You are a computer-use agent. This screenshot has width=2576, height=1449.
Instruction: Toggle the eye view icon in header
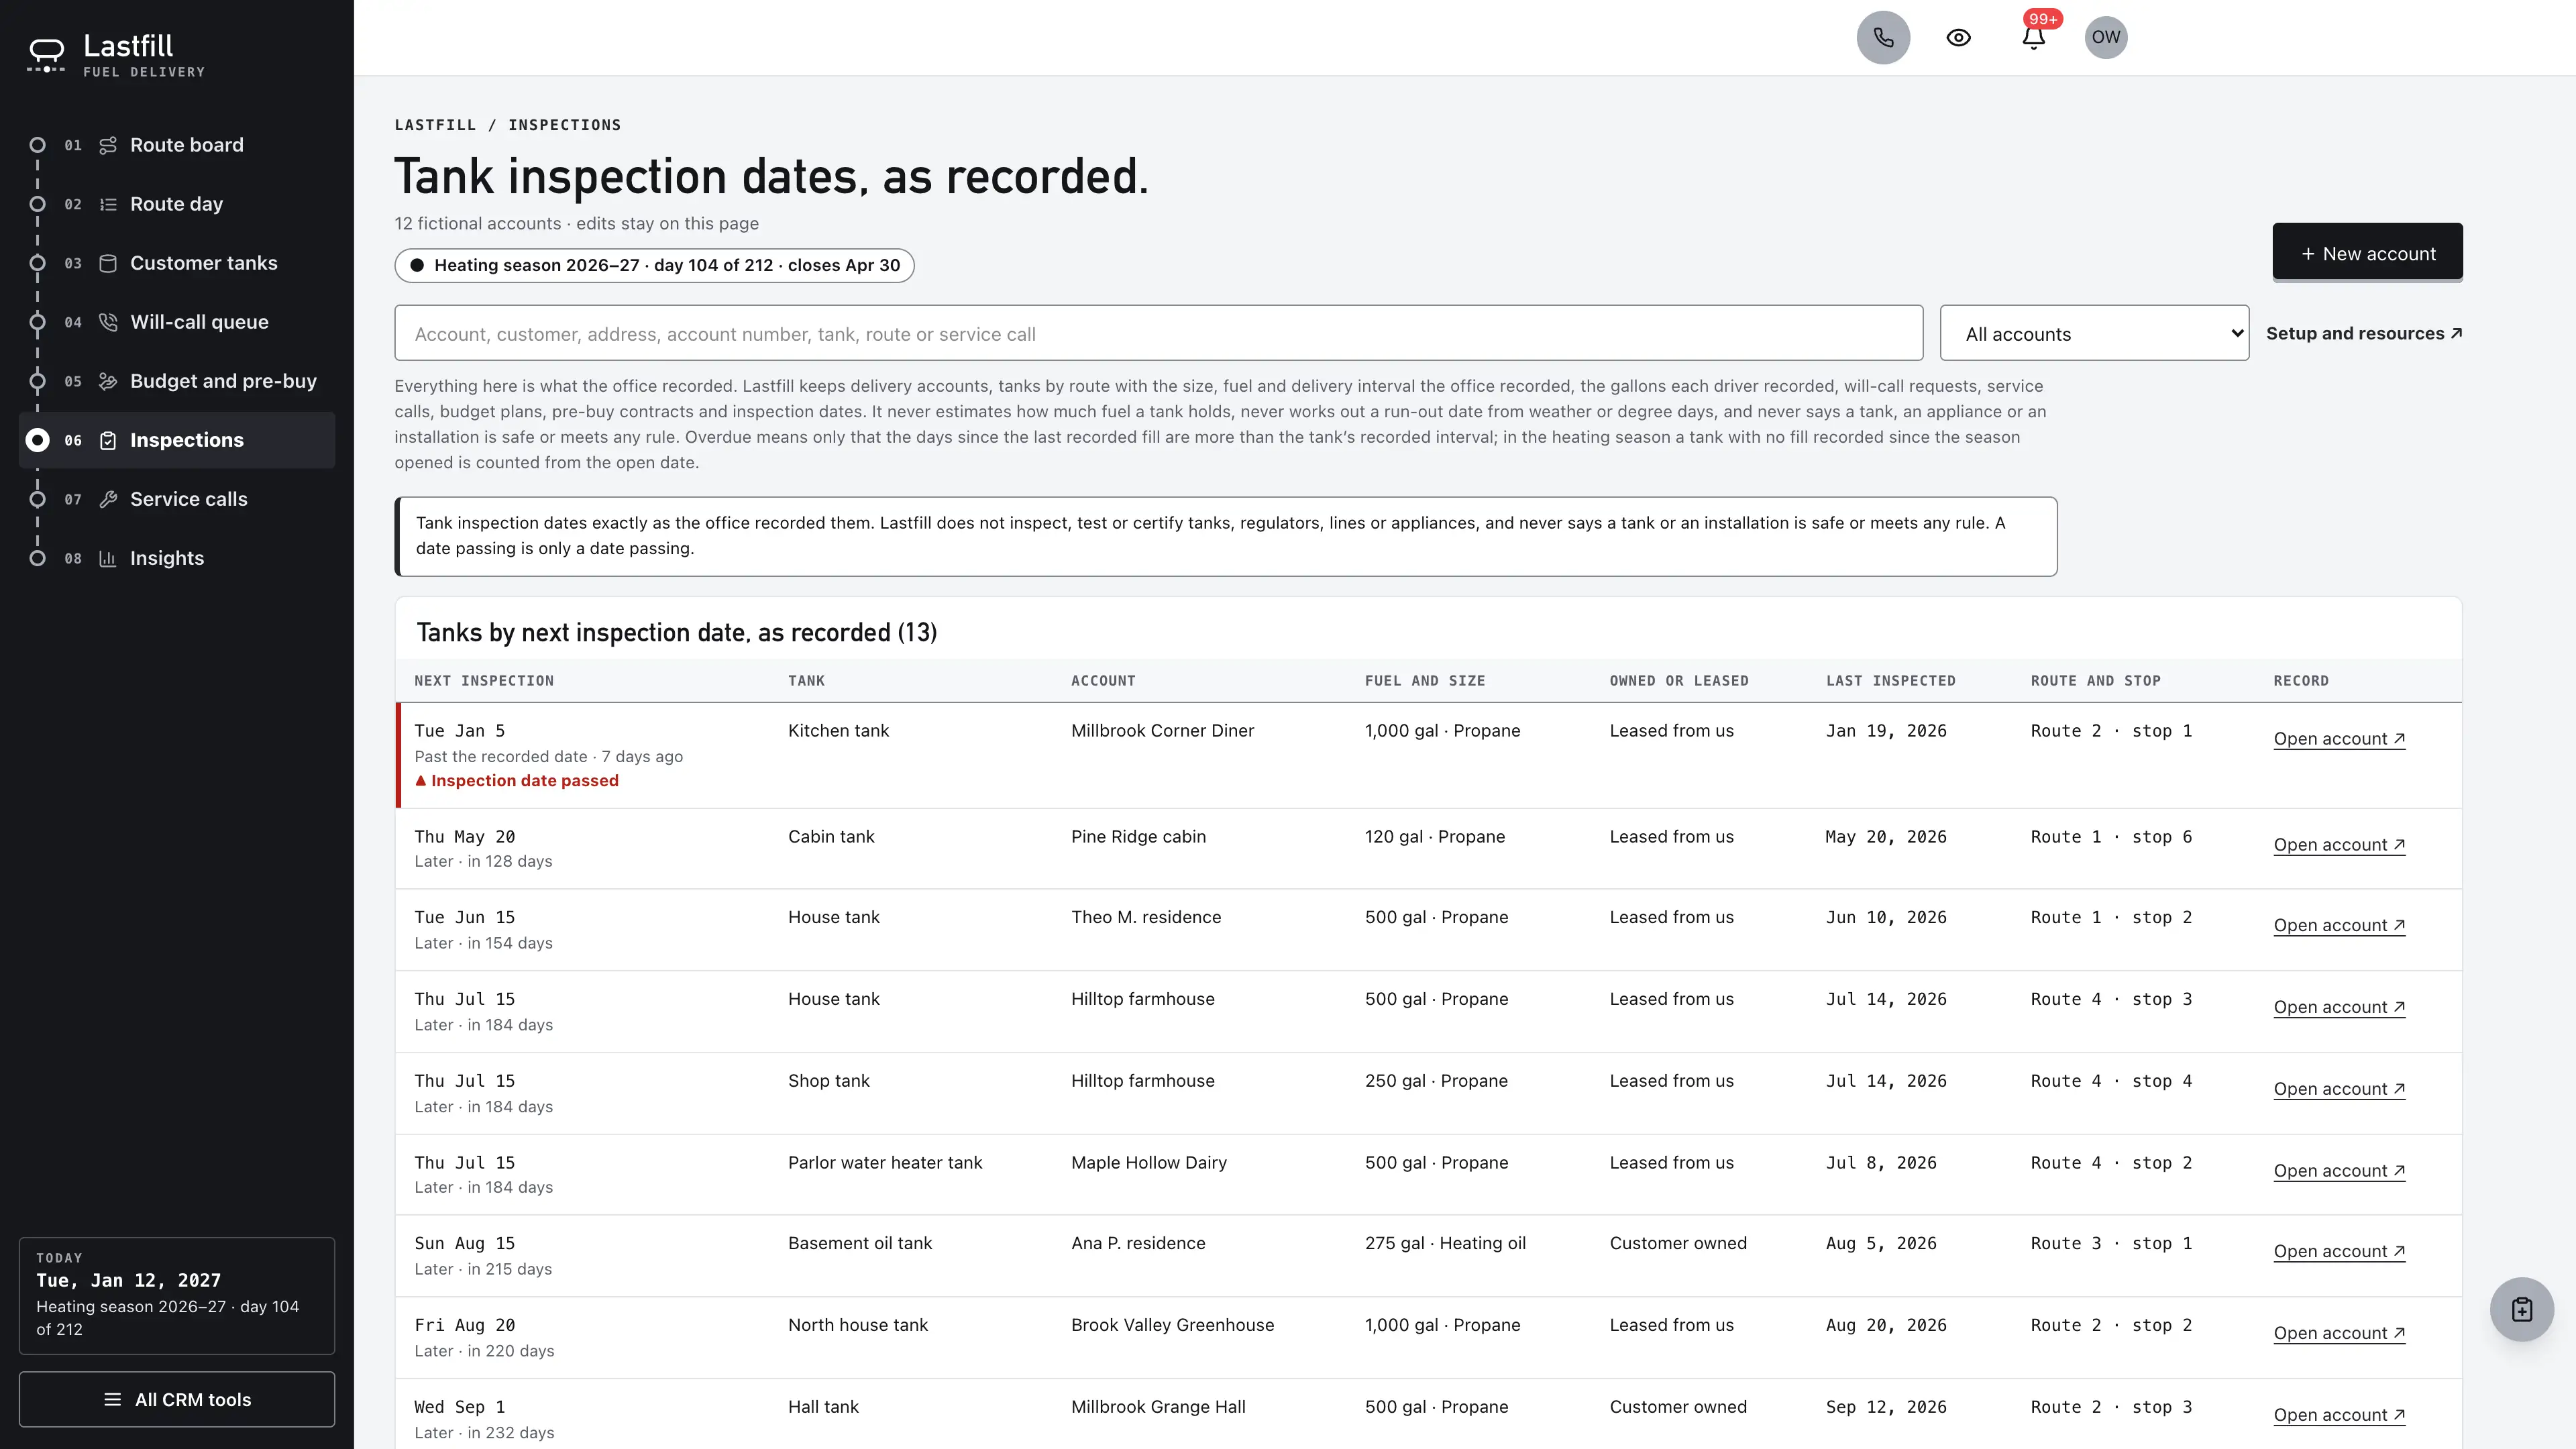point(1958,37)
